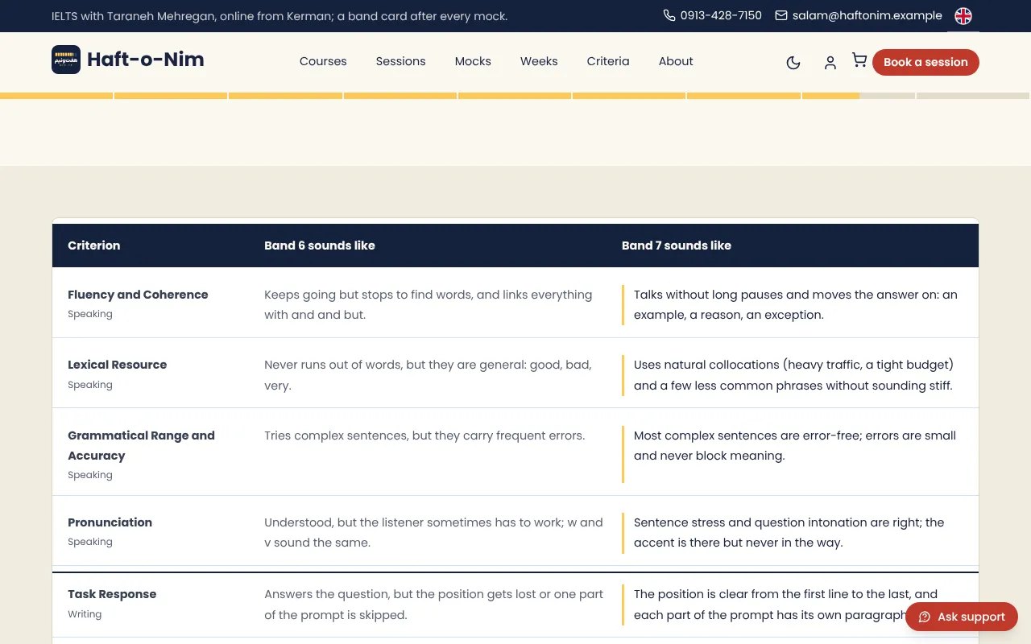Click the Book a session button
The width and height of the screenshot is (1031, 644).
click(x=925, y=62)
